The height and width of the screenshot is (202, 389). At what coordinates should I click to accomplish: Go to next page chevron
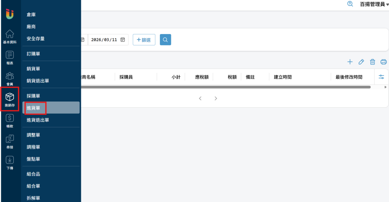(216, 99)
